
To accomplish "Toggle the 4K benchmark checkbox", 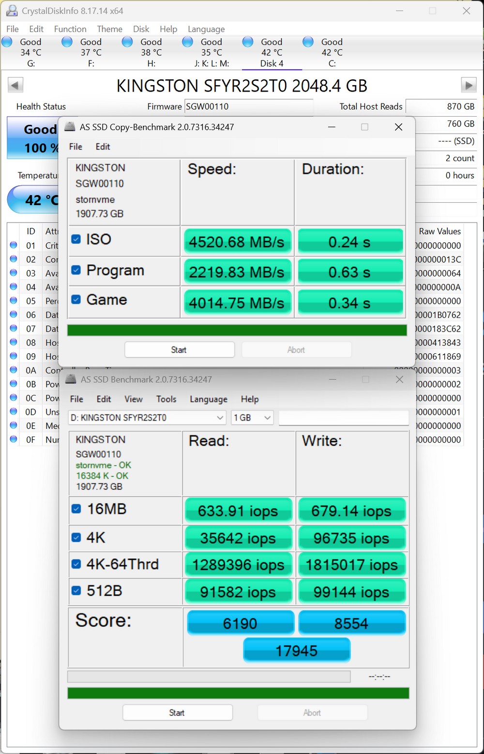I will [76, 537].
